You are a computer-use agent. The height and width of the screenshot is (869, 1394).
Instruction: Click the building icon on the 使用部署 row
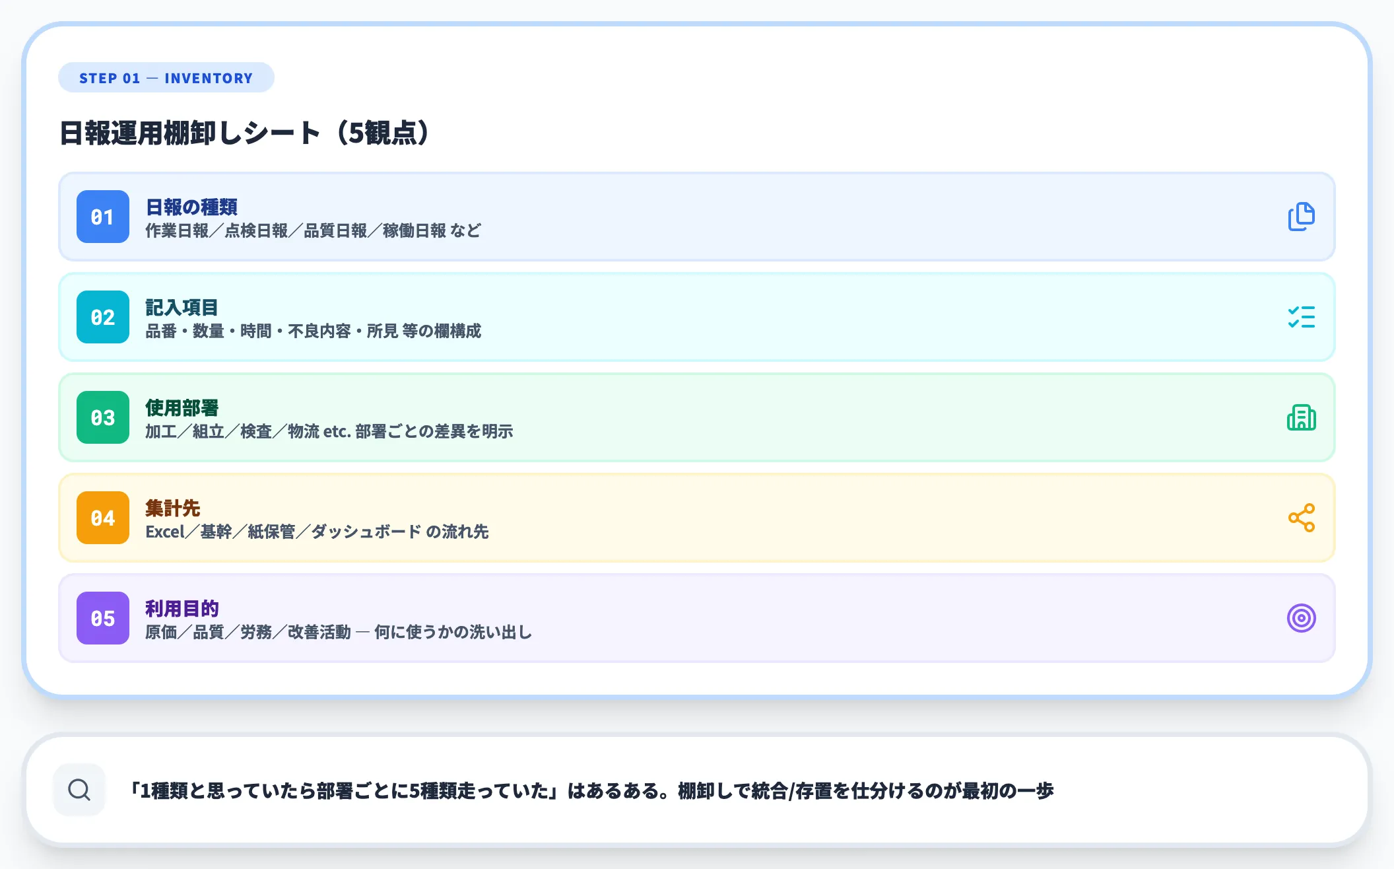1301,417
